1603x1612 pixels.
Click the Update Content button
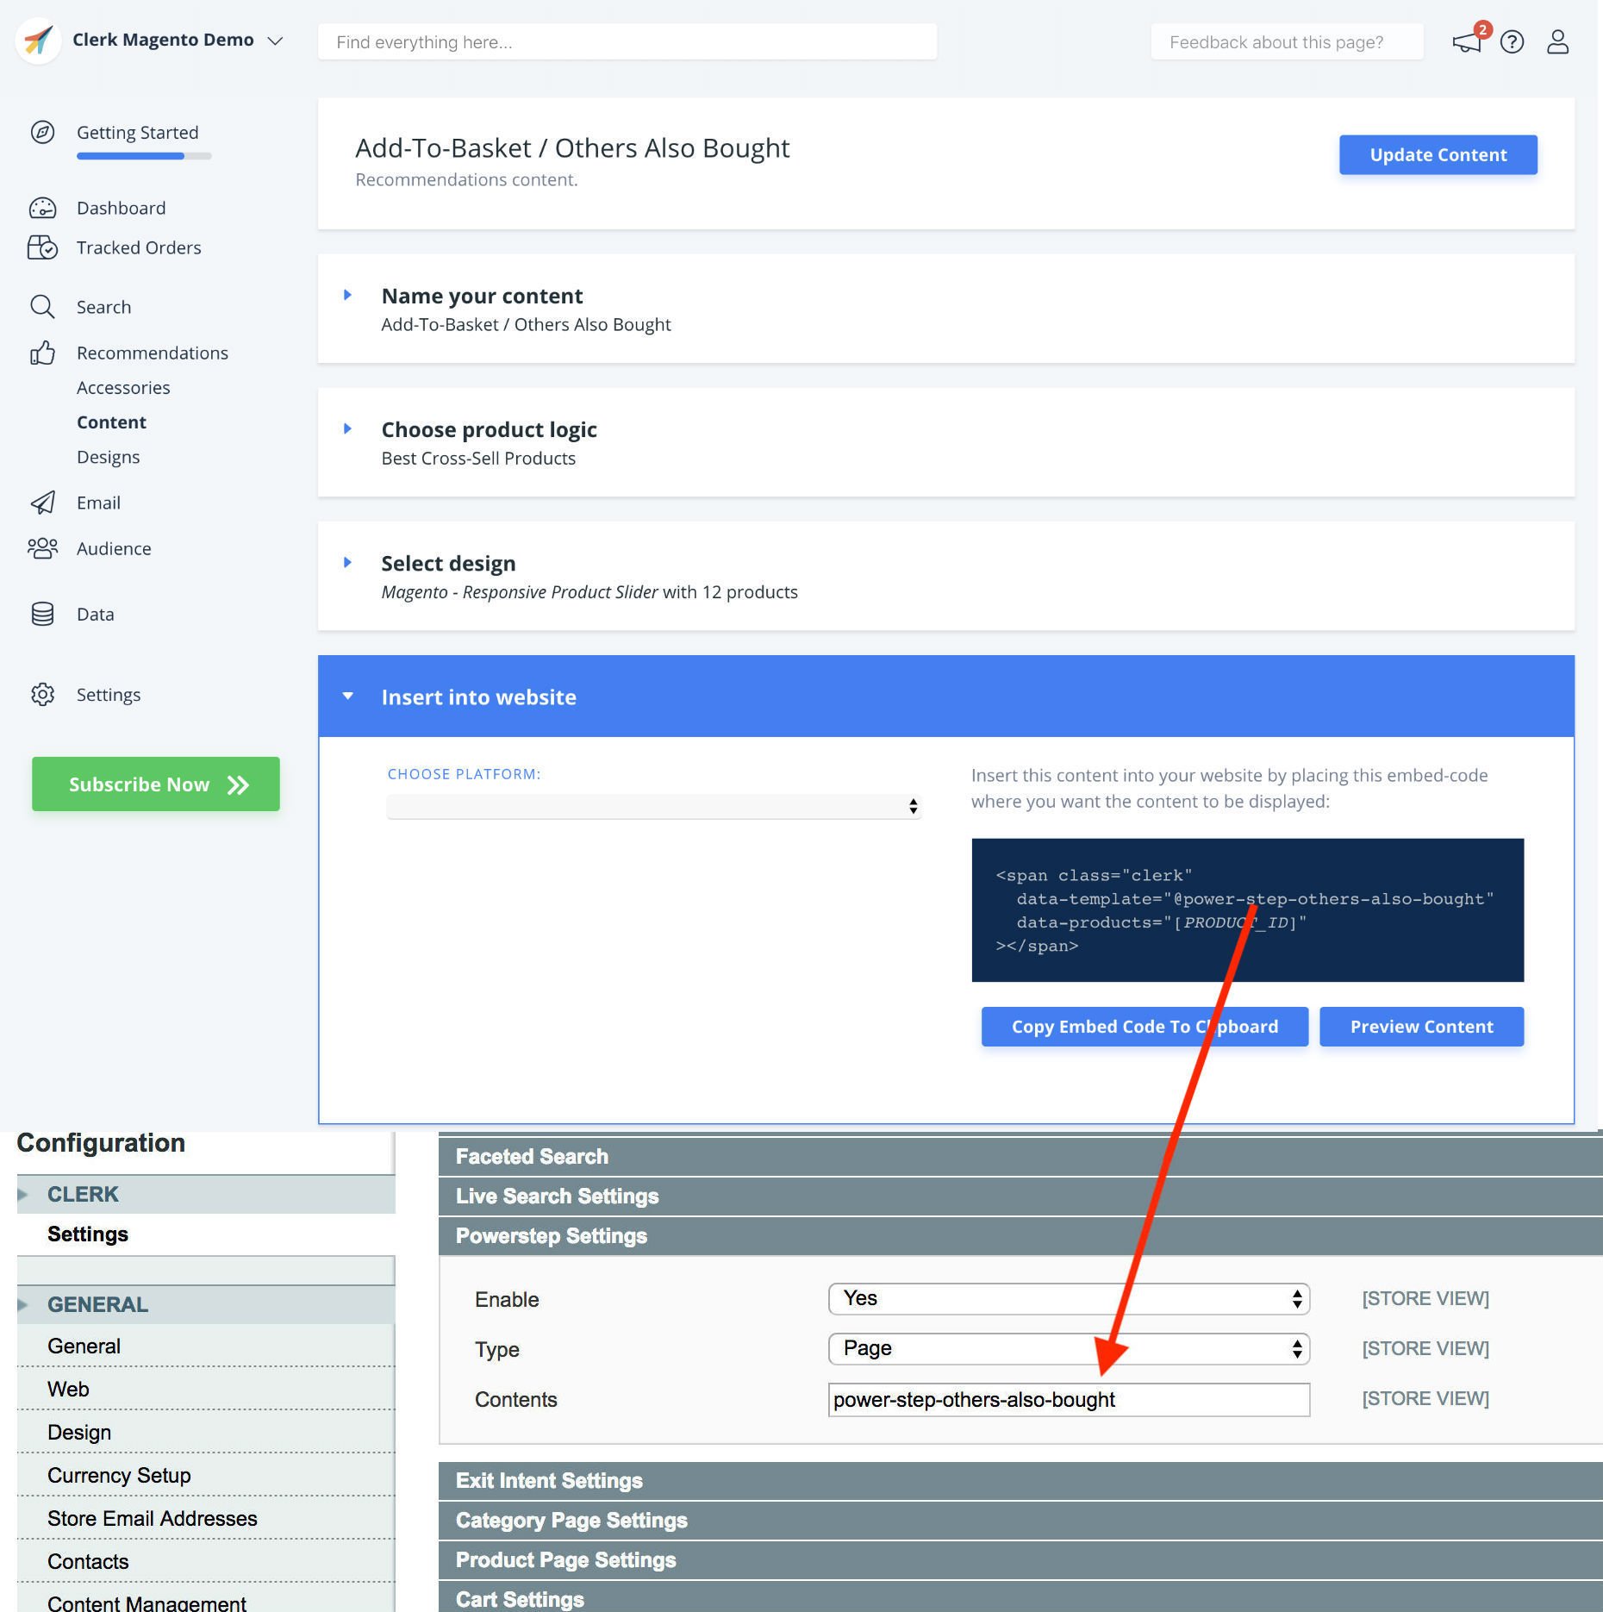[1438, 155]
